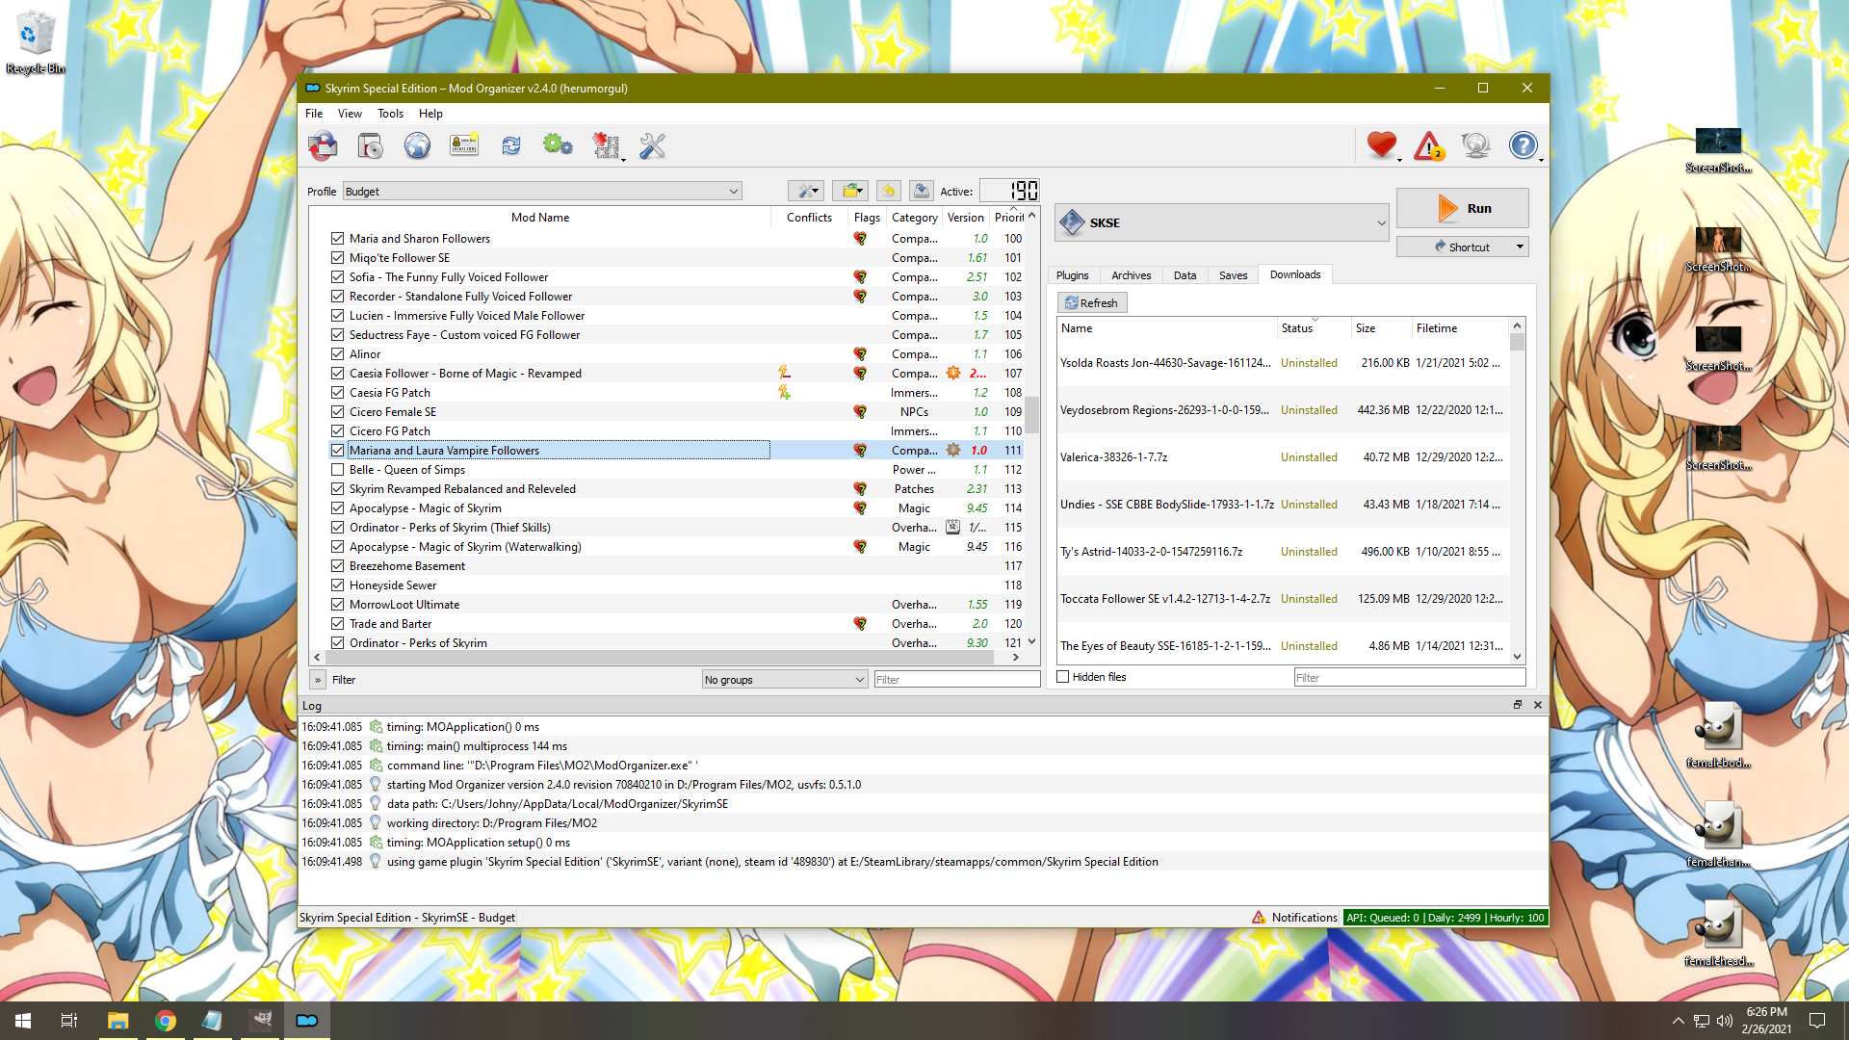Open the mod list wrench options dropdown
The height and width of the screenshot is (1040, 1849).
(805, 191)
